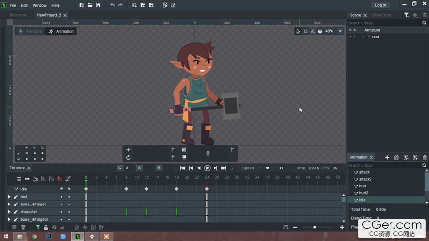Toggle visibility eye on idle timeline row
The image size is (429, 241).
[61, 189]
